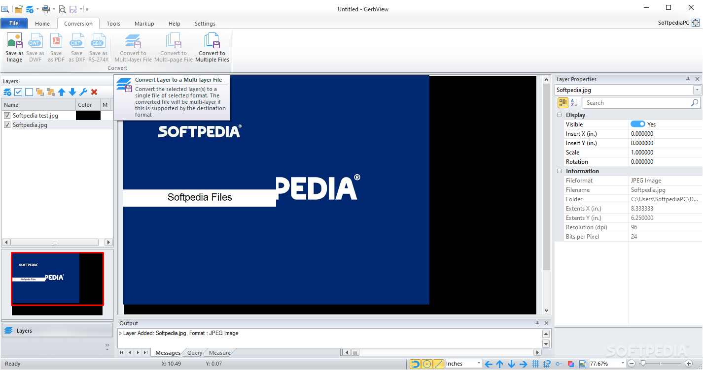Image resolution: width=703 pixels, height=370 pixels.
Task: Open the customize quick access toolbar dropdown
Action: click(x=87, y=9)
